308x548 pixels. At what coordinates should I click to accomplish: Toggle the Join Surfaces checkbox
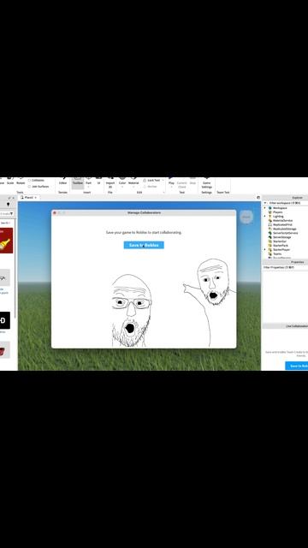pyautogui.click(x=29, y=187)
